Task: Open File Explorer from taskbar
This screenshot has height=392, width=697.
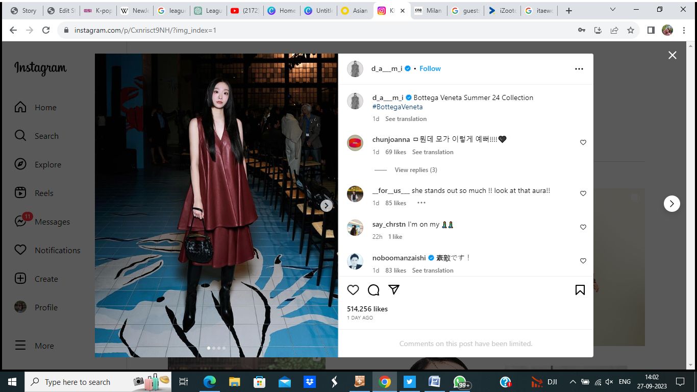Action: [x=234, y=382]
